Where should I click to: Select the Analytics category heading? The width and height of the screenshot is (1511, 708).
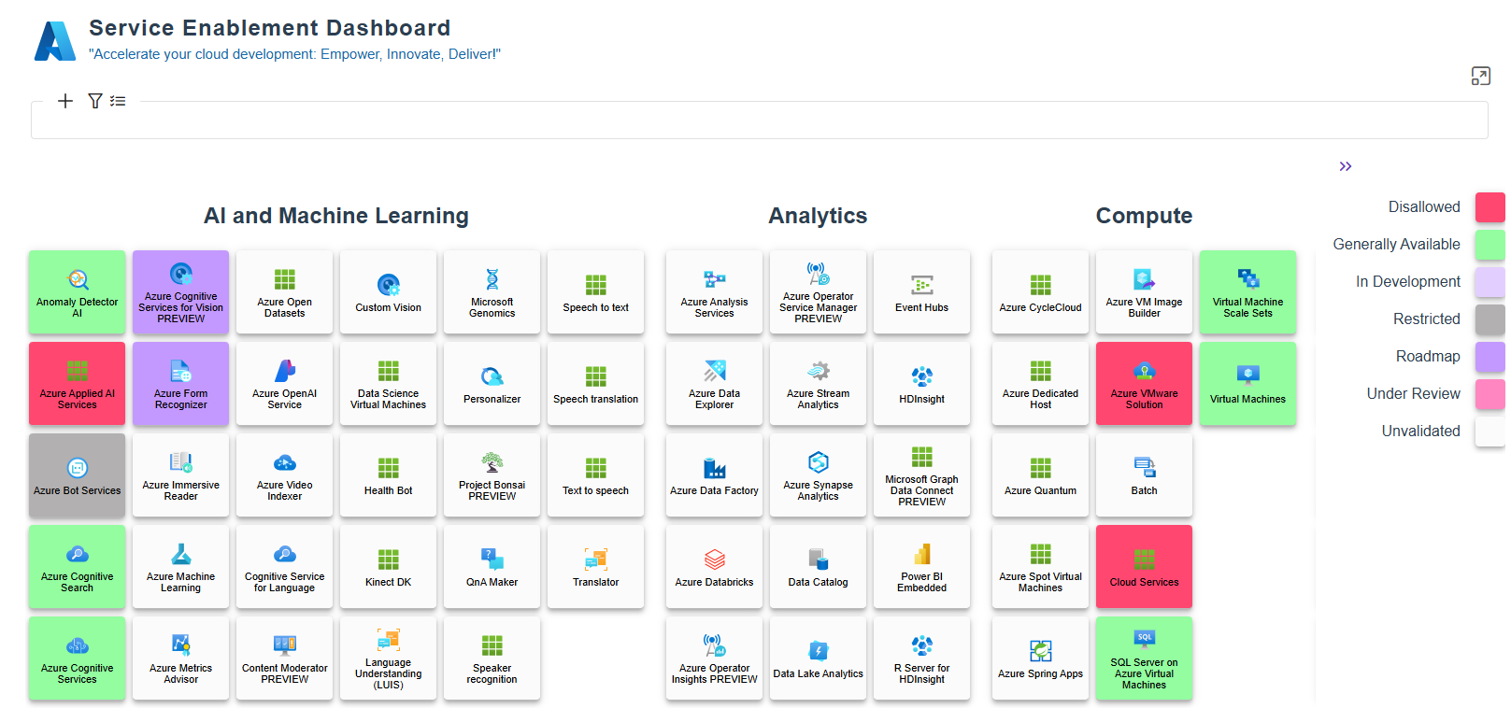tap(818, 216)
